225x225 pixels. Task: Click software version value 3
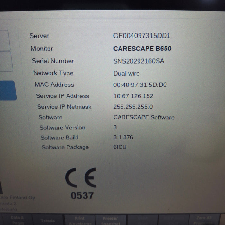pyautogui.click(x=115, y=127)
